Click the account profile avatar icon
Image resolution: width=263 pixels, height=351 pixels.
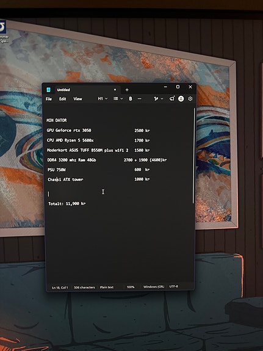(181, 99)
